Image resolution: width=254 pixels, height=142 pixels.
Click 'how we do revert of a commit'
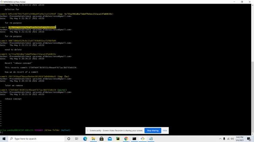coord(21,72)
